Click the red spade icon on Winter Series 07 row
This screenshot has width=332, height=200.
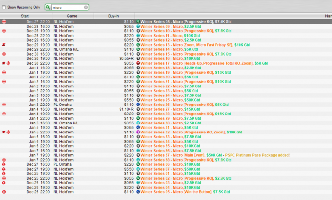[4, 169]
